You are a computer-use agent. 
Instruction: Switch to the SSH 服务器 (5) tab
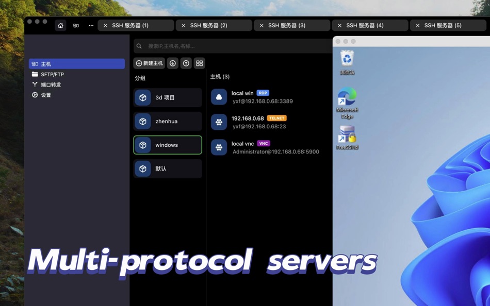(448, 25)
